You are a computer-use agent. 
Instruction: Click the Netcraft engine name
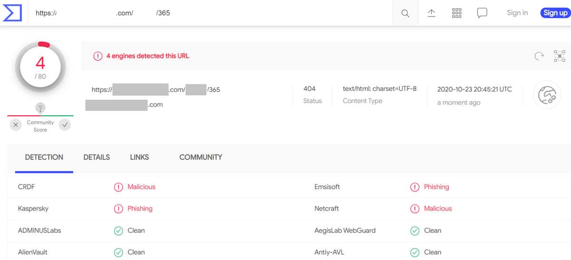(327, 209)
